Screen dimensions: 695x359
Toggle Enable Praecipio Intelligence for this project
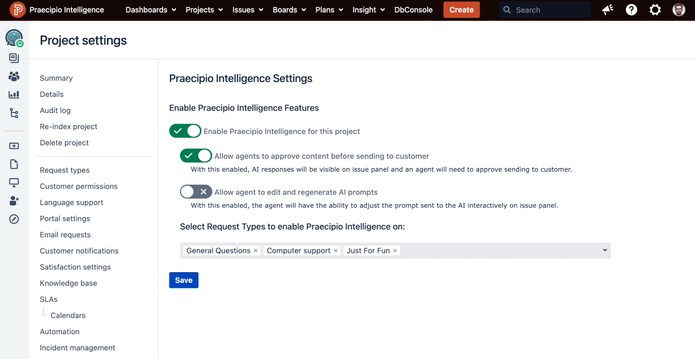click(x=185, y=131)
